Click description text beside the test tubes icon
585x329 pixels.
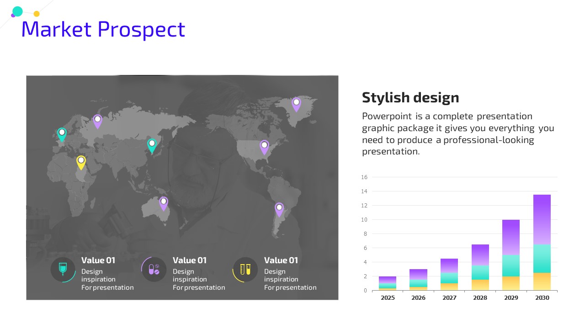[290, 279]
